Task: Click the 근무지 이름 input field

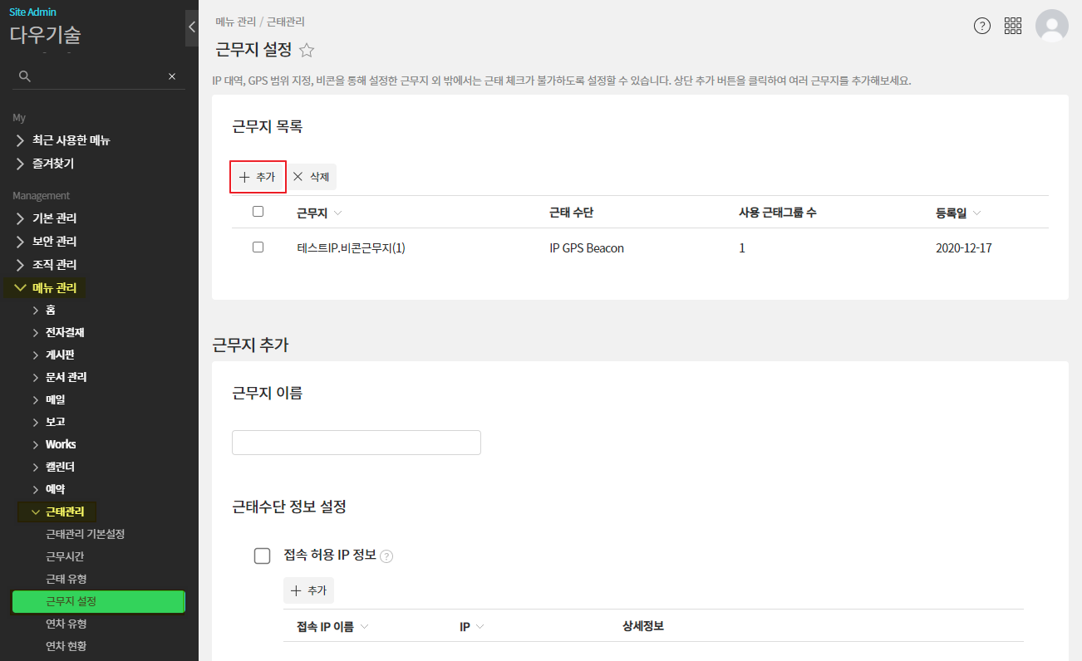Action: [x=356, y=443]
